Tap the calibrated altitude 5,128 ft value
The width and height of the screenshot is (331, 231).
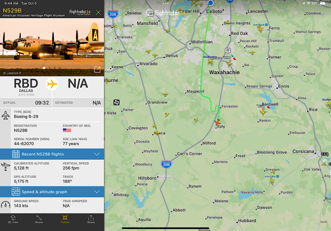21,168
